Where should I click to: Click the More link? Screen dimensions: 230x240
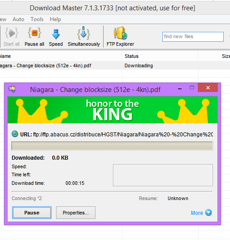click(x=197, y=213)
